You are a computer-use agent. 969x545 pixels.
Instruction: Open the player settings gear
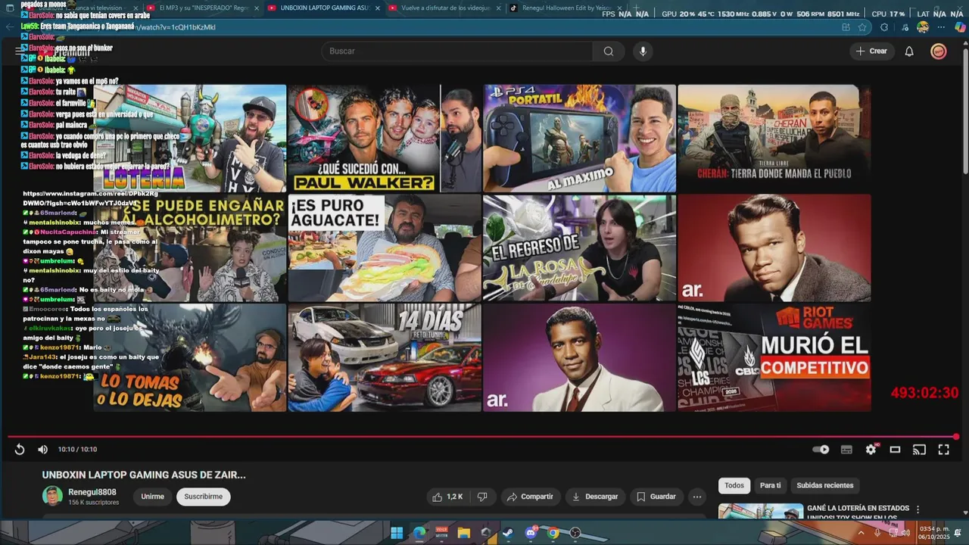click(x=871, y=450)
